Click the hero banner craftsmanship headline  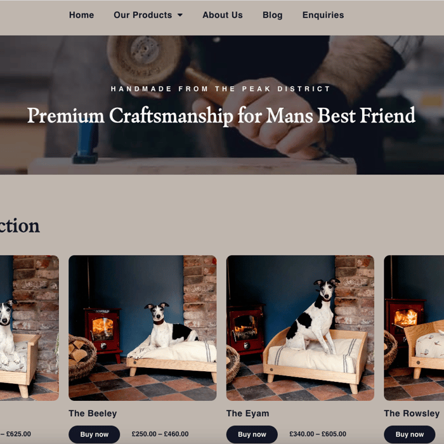pyautogui.click(x=221, y=115)
